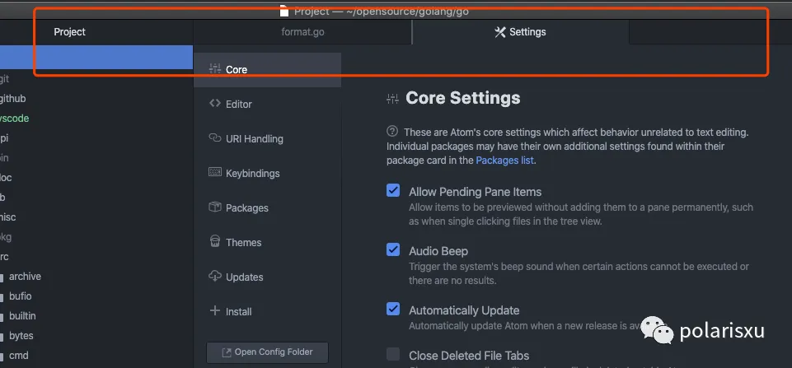Select the Updates cloud download icon
The image size is (792, 368).
coord(215,277)
